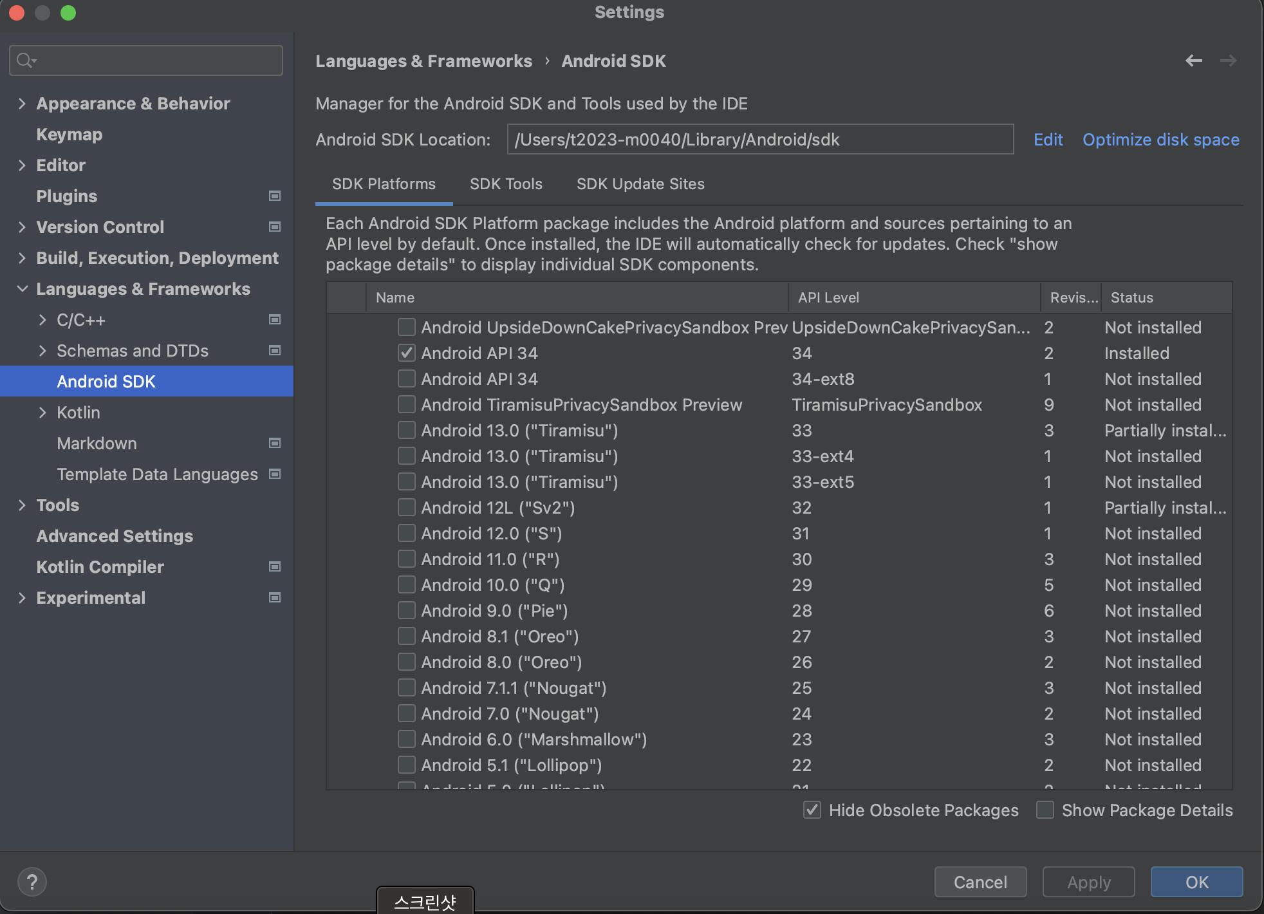This screenshot has width=1264, height=914.
Task: Click the Cancel button
Action: pos(980,882)
